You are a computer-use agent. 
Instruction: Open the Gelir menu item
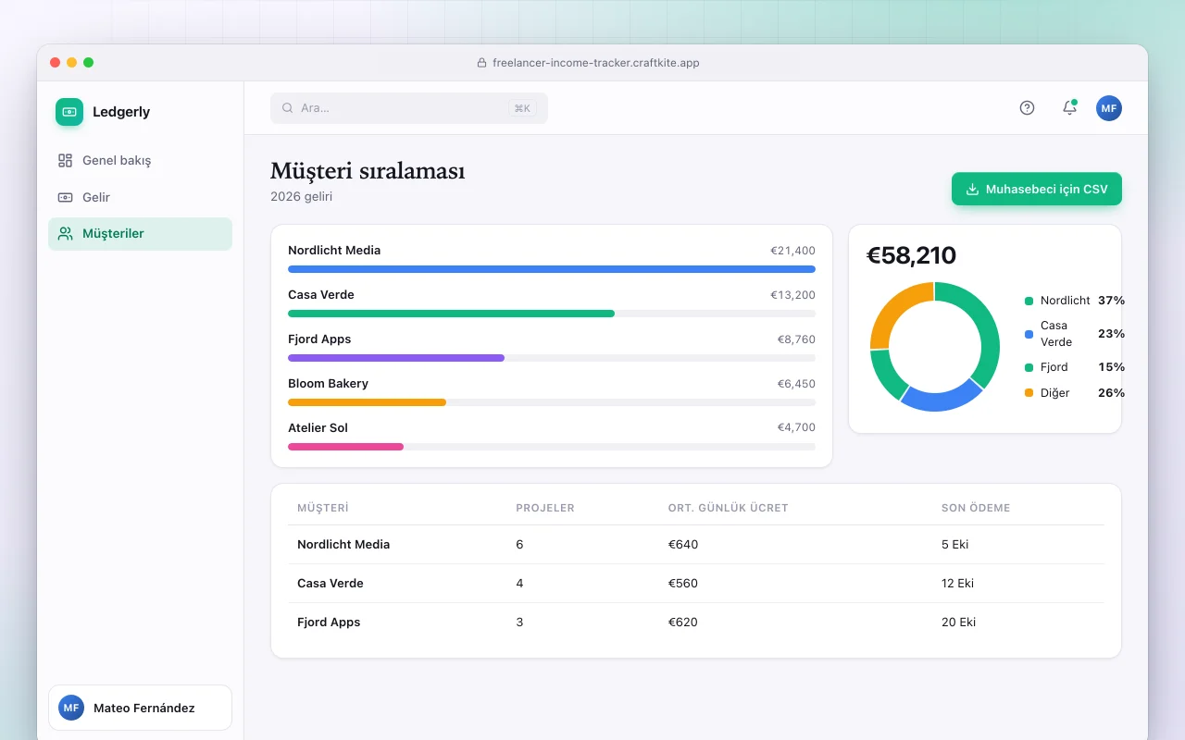pos(140,197)
